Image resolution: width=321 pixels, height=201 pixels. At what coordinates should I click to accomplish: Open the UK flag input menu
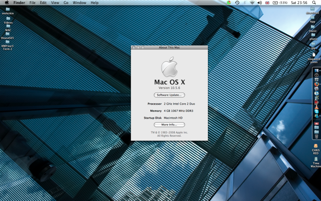(267, 3)
